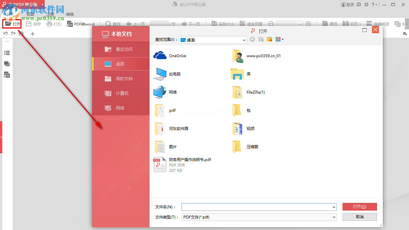Open the 视图 ribbon tab
Image resolution: width=409 pixels, height=230 pixels.
tap(30, 14)
